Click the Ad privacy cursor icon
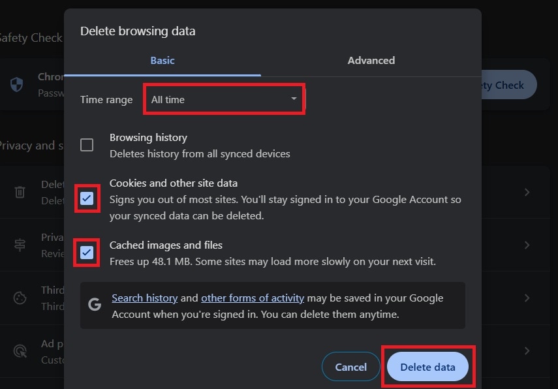The height and width of the screenshot is (389, 558). click(x=20, y=351)
